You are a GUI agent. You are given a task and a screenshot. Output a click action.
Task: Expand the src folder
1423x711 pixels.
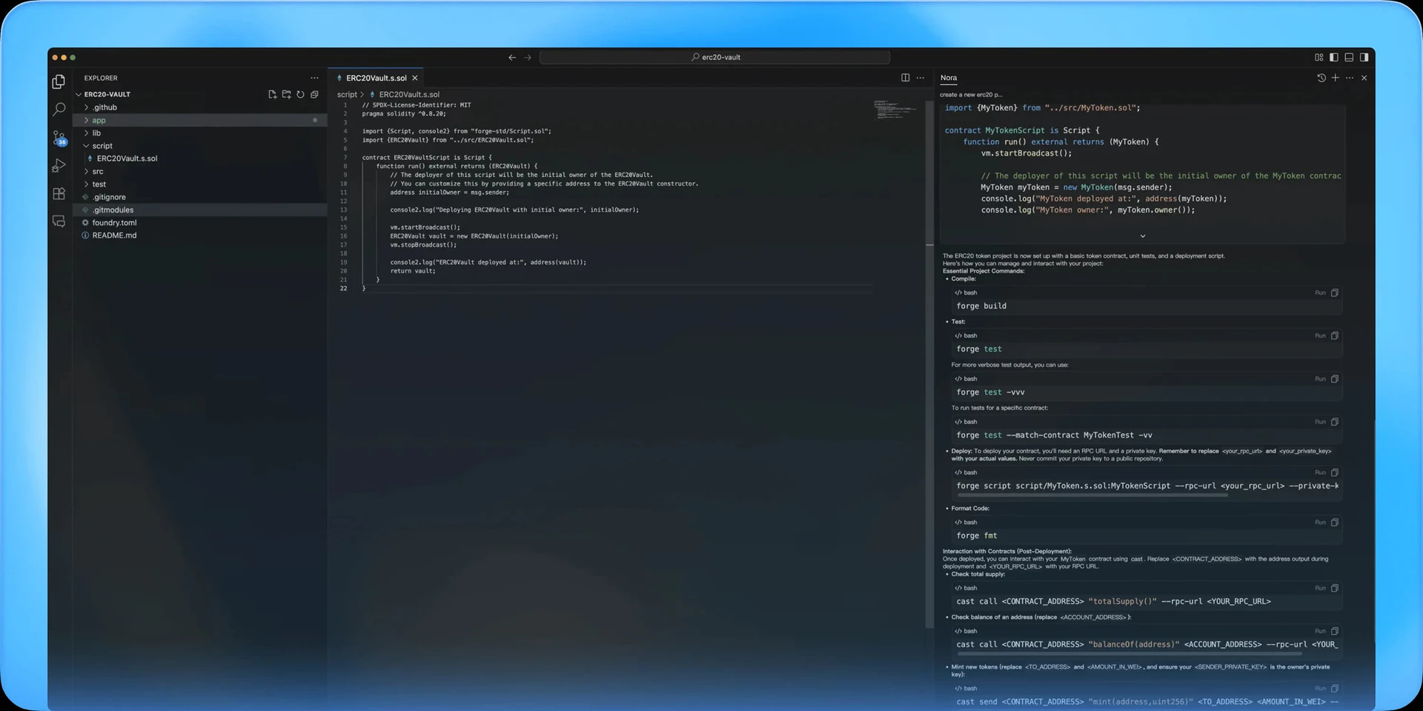pos(98,171)
